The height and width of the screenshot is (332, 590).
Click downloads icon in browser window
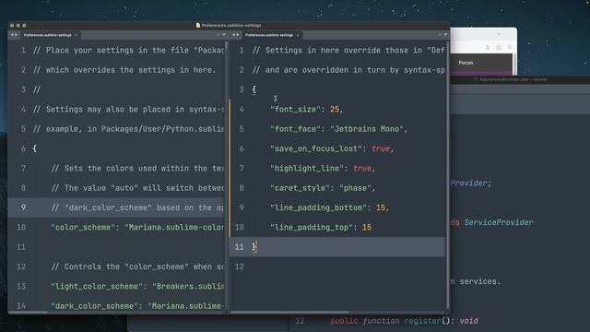(x=488, y=47)
